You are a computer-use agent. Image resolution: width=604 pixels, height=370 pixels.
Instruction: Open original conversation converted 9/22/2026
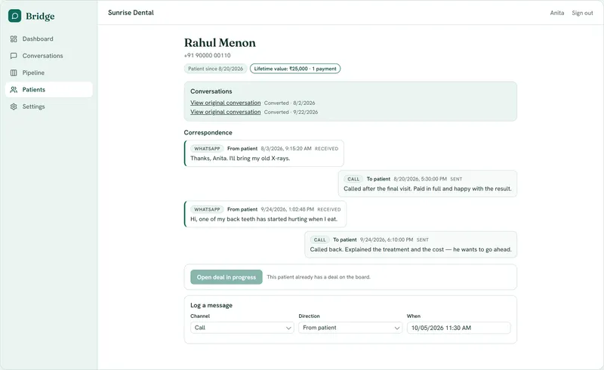[225, 113]
